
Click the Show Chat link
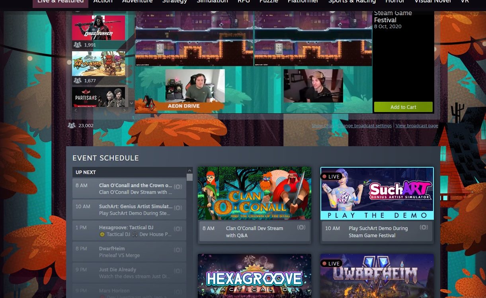tap(323, 126)
